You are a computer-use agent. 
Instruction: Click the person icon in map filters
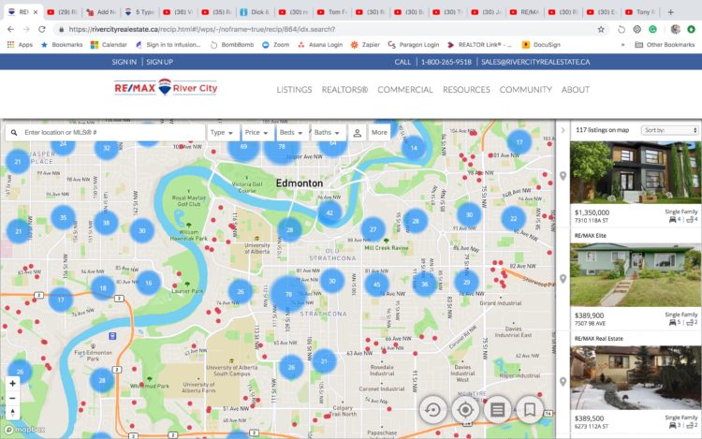click(357, 133)
